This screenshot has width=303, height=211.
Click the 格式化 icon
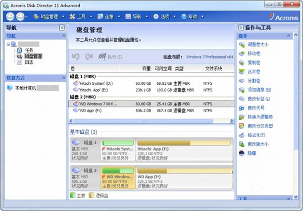pyautogui.click(x=242, y=135)
